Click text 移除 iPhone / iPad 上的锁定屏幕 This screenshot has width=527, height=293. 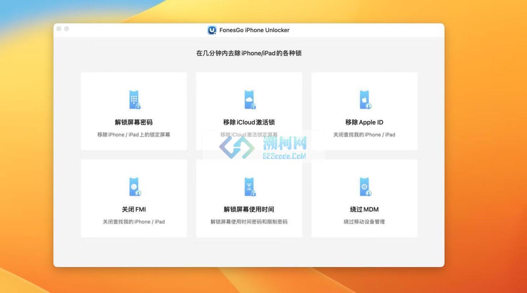click(x=134, y=135)
